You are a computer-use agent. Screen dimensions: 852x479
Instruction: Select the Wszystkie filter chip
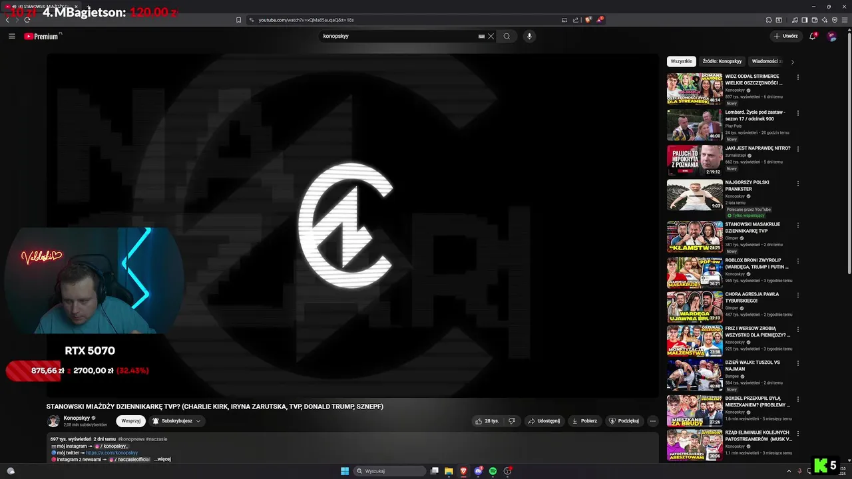click(x=682, y=61)
